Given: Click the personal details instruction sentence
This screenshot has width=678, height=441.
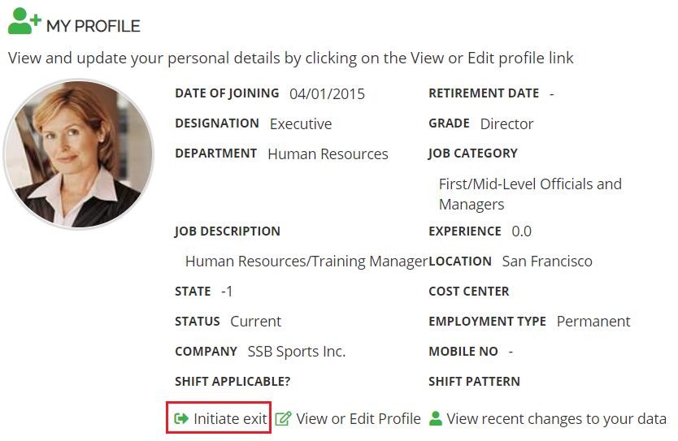Looking at the screenshot, I should [290, 58].
